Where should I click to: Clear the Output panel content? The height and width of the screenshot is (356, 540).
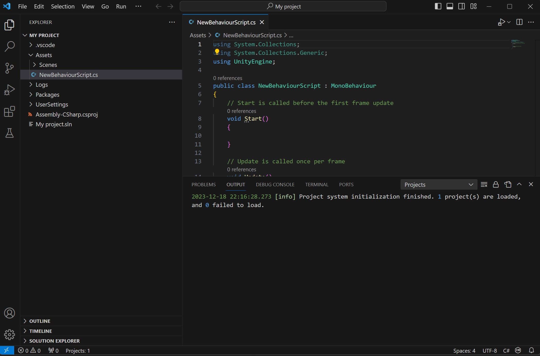coord(484,184)
